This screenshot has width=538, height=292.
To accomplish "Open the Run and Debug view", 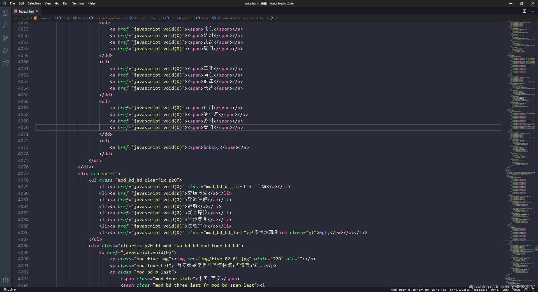I will (6, 51).
